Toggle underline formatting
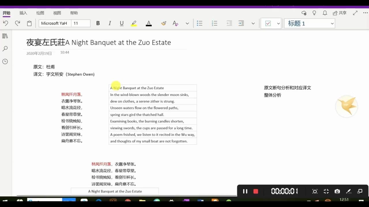 122,23
